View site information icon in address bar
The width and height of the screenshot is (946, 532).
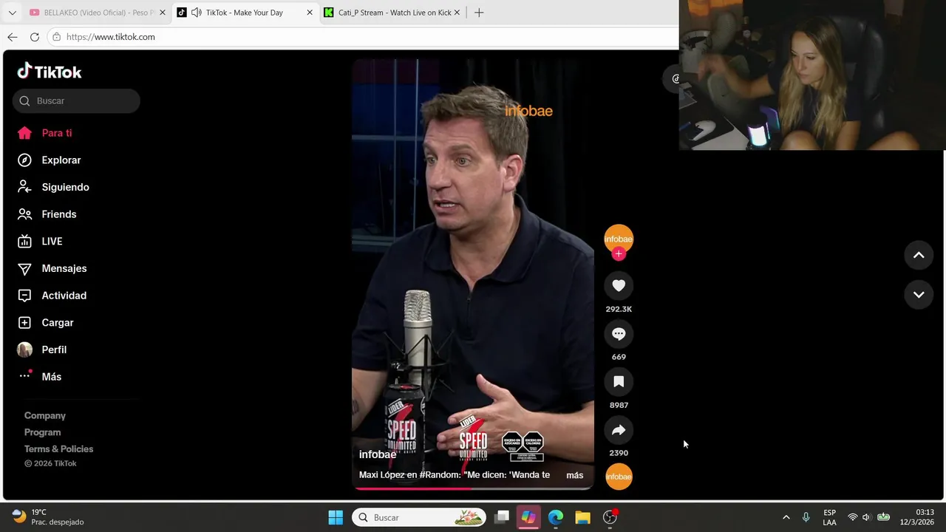coord(56,37)
